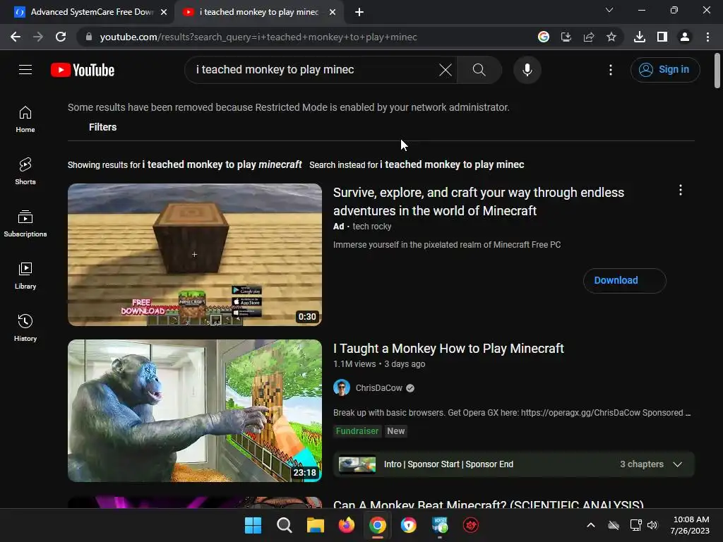
Task: Open the tab search dropdown
Action: tap(609, 10)
